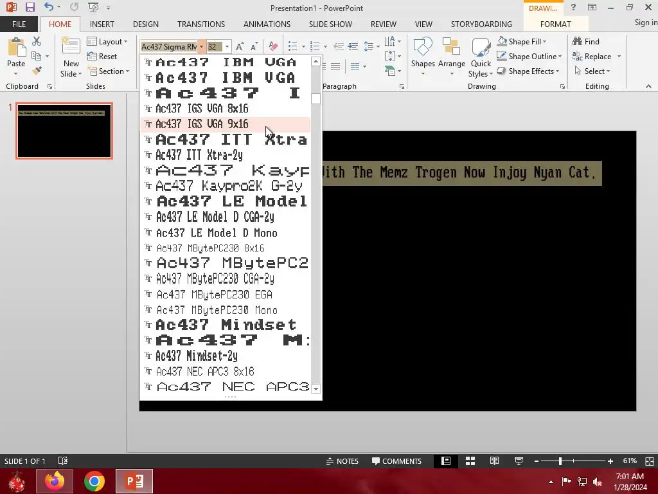Open the Shapes gallery
The image size is (658, 494).
pyautogui.click(x=423, y=55)
